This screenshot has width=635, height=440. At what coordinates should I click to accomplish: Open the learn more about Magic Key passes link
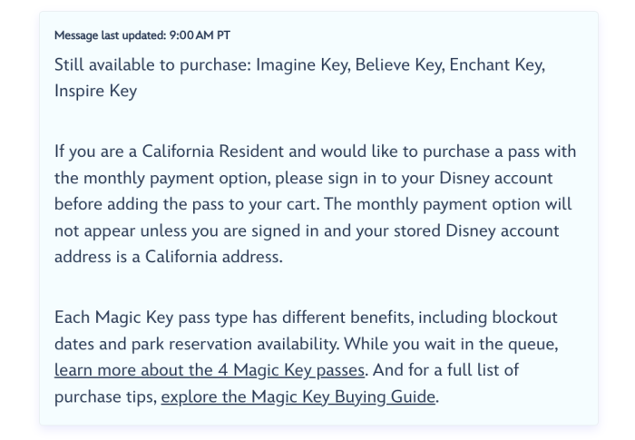coord(210,371)
